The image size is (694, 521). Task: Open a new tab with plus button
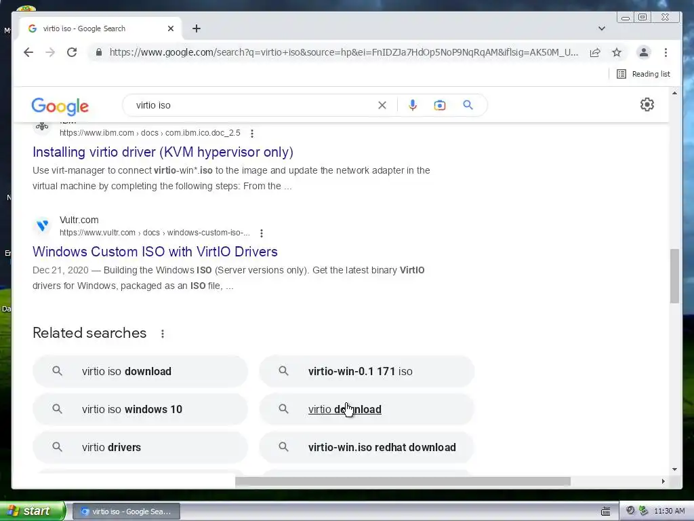[x=197, y=28]
